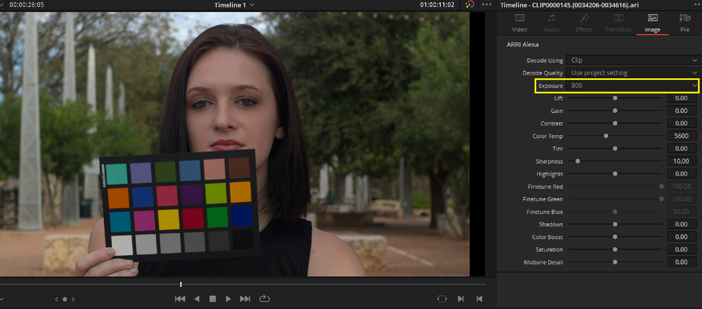Click the match frame icon
The image size is (702, 309).
[442, 299]
